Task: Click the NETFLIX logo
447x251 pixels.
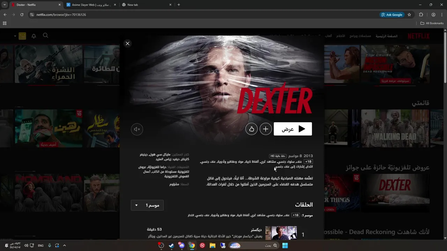Action: point(418,36)
